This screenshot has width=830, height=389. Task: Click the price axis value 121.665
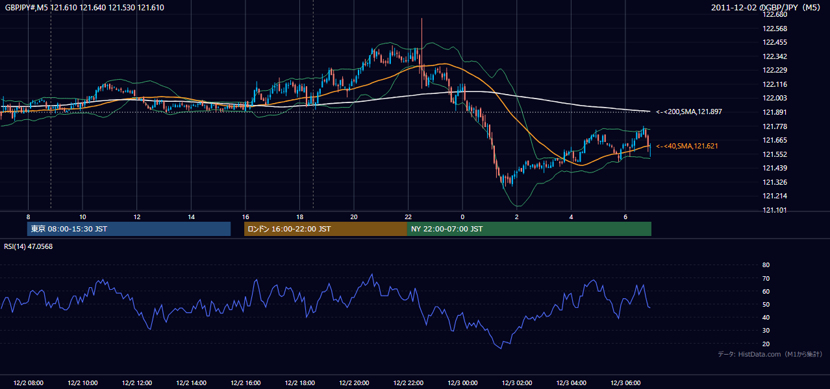point(775,140)
